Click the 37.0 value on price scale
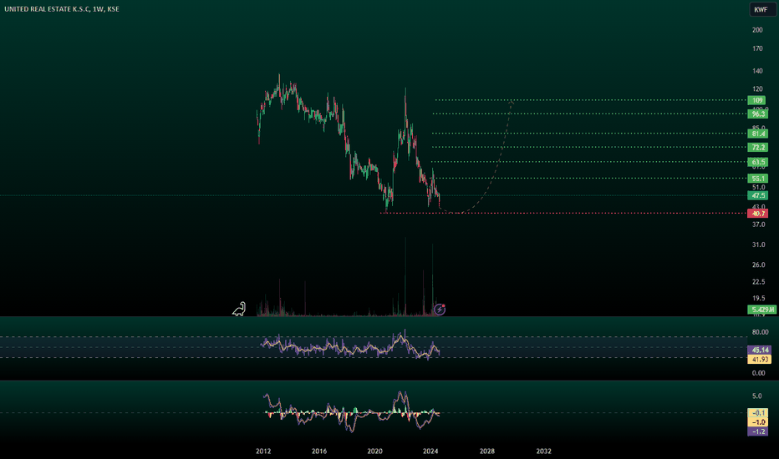This screenshot has height=459, width=779. 758,224
